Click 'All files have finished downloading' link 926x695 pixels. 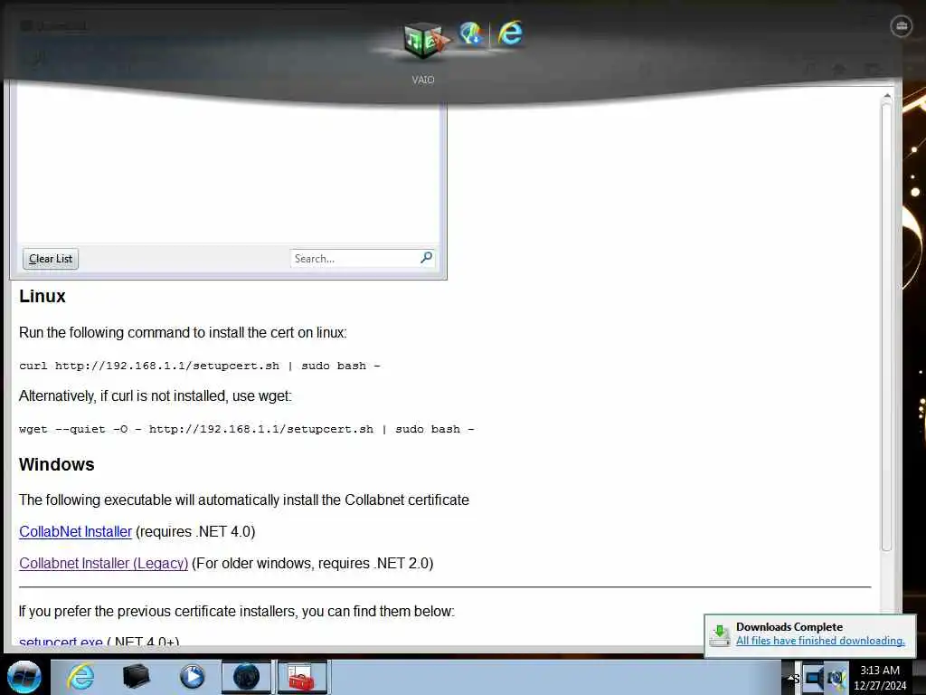point(820,641)
